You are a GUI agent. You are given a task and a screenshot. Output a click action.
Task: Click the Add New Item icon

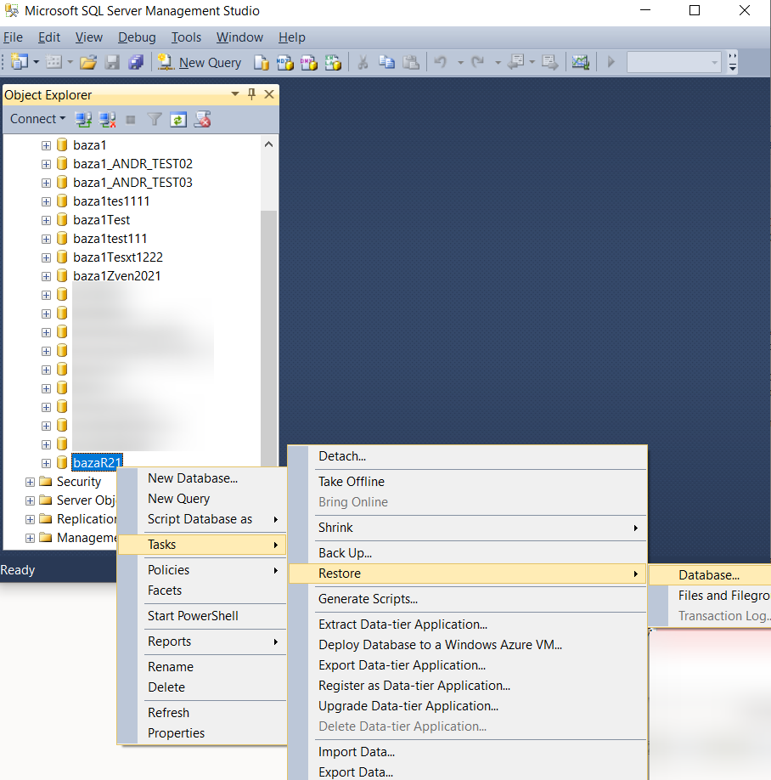[x=53, y=62]
